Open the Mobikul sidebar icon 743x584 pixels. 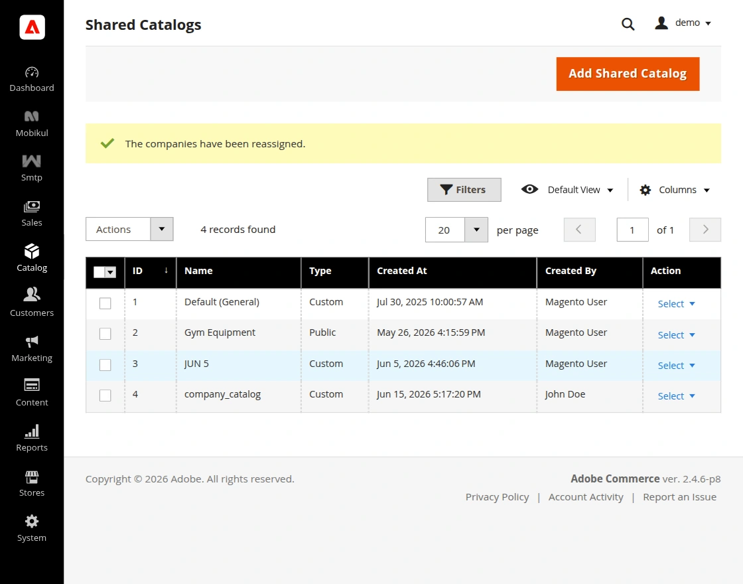(32, 116)
